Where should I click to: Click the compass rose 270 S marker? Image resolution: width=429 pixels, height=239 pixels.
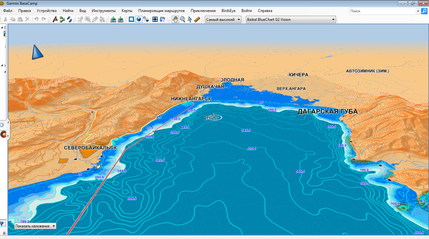click(x=213, y=117)
